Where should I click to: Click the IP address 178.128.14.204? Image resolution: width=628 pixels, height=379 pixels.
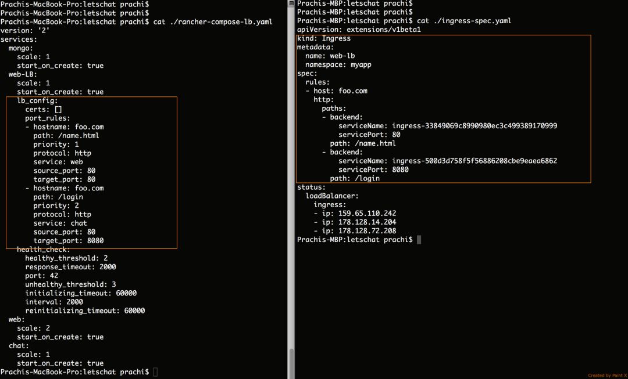(x=367, y=223)
